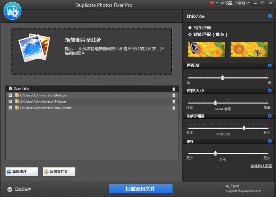Click the folder icon of Pictures path
276x197 pixels.
click(x=17, y=101)
